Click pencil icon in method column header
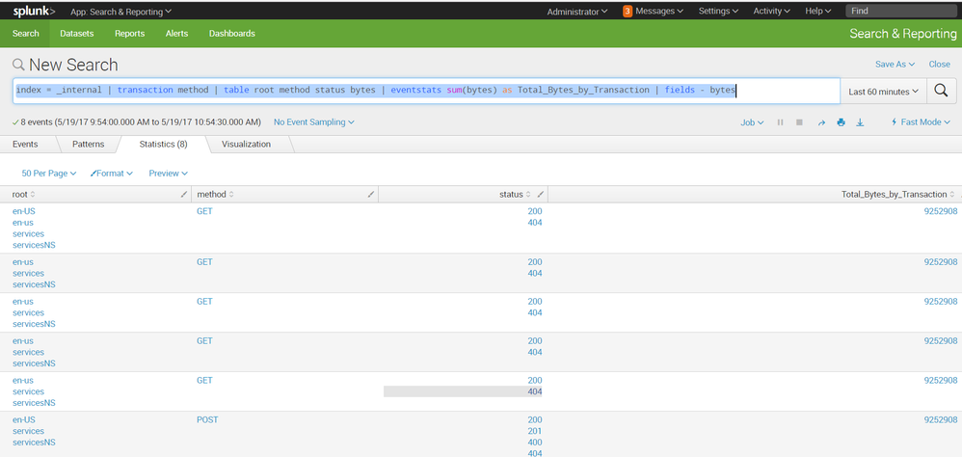 point(370,195)
